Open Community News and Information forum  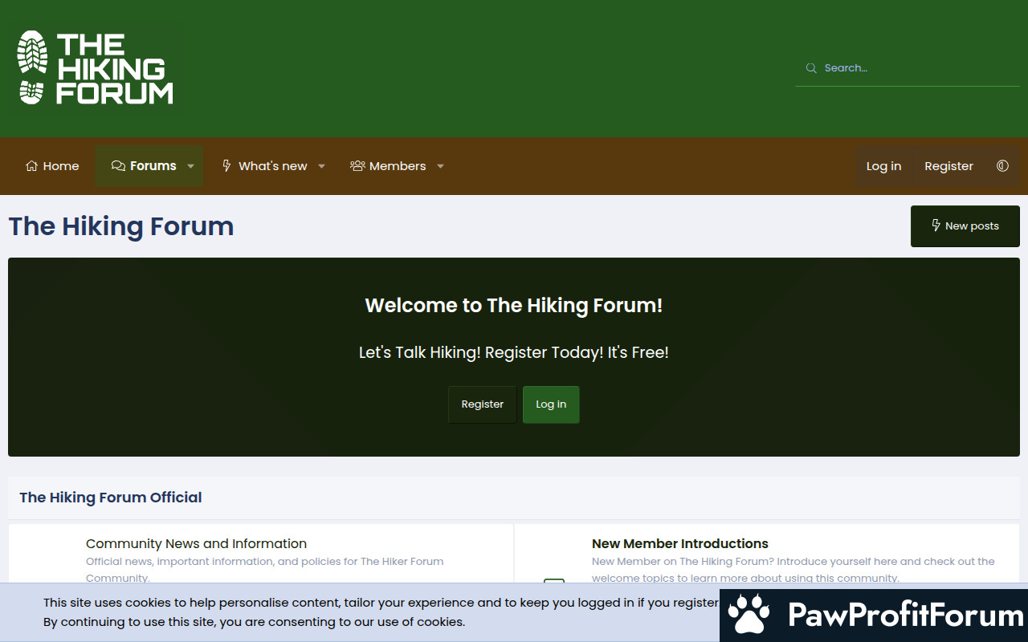point(196,543)
